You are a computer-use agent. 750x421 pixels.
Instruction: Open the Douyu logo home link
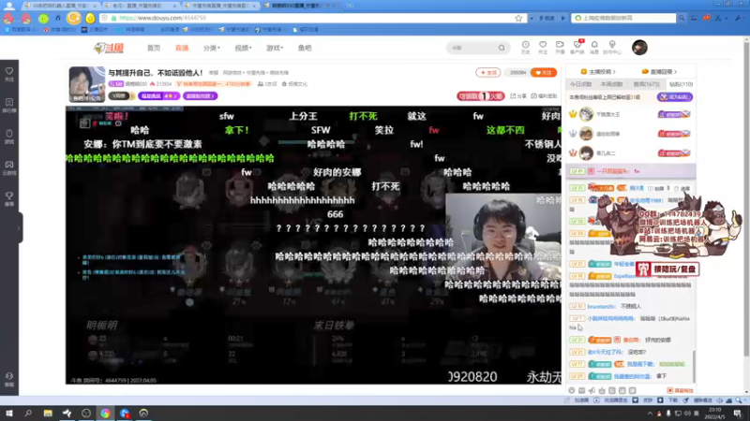click(x=109, y=48)
